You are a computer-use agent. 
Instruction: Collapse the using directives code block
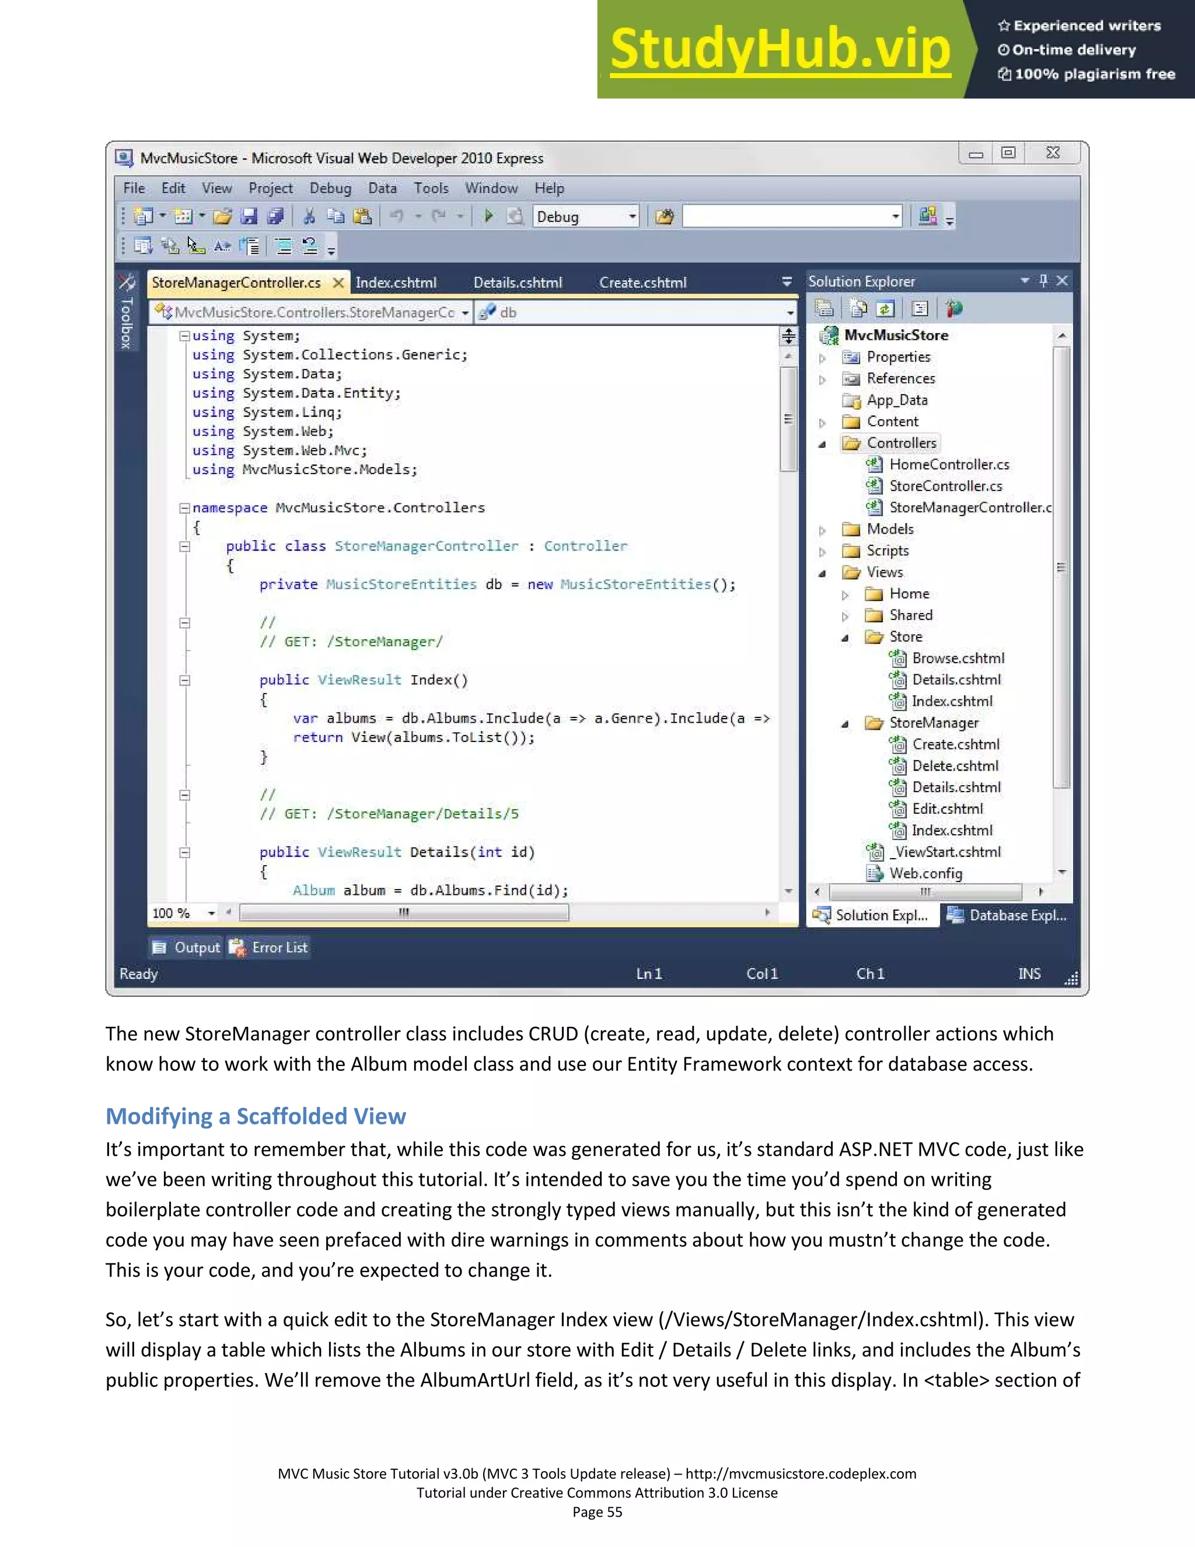(x=185, y=336)
